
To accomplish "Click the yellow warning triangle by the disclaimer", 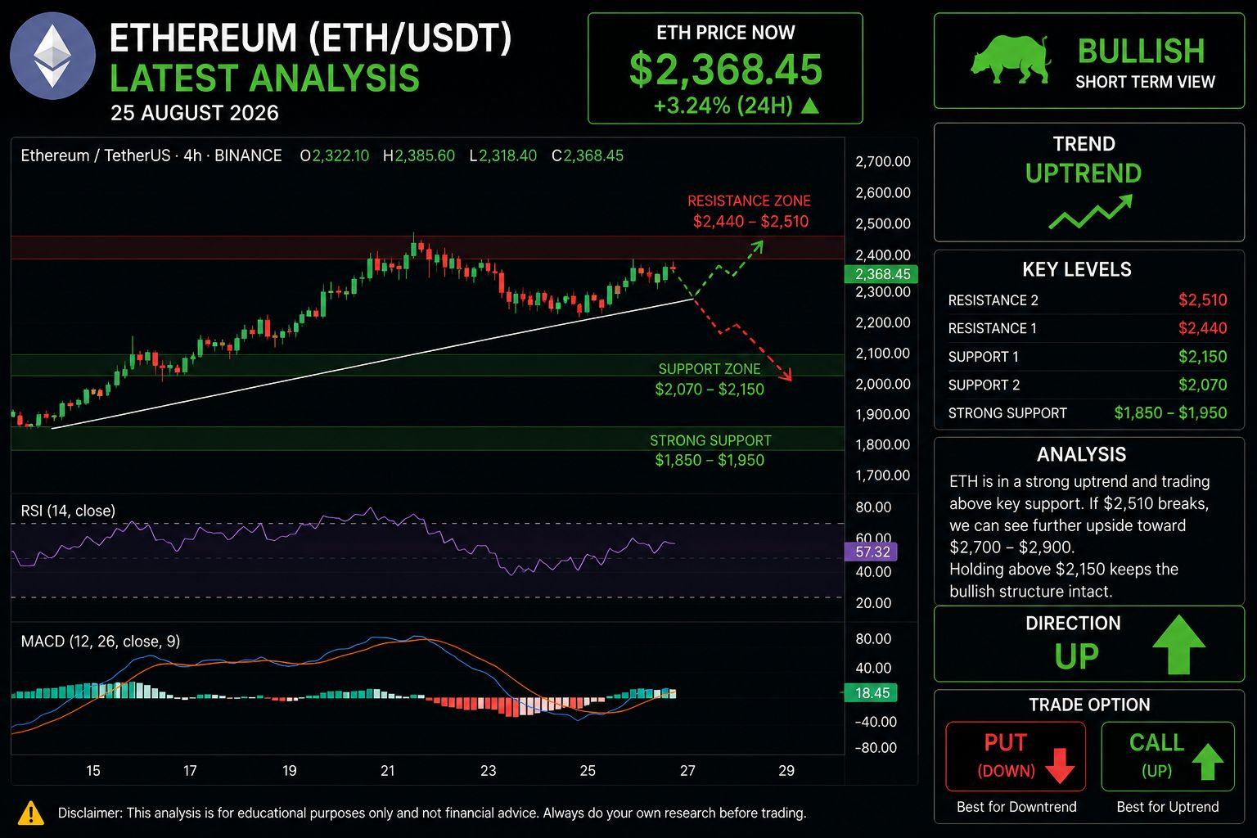I will [31, 813].
